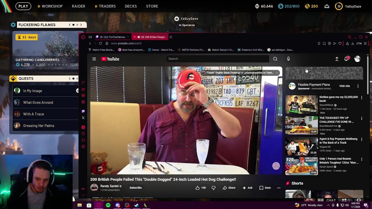
Task: Open options for Flexible Payment Plans ad
Action: click(x=358, y=86)
